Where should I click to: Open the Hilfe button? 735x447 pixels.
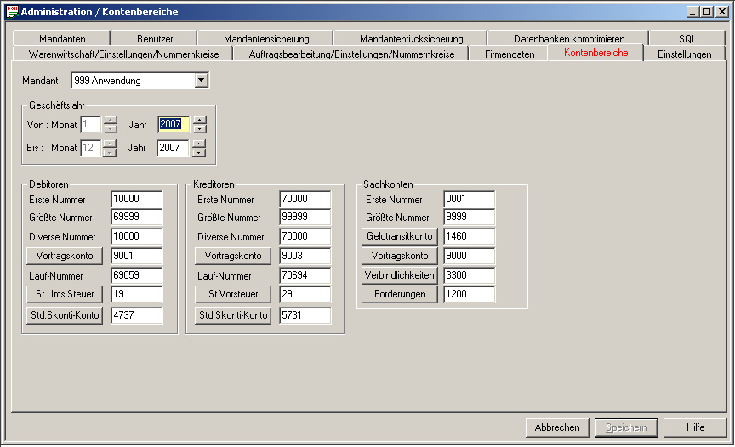[695, 427]
